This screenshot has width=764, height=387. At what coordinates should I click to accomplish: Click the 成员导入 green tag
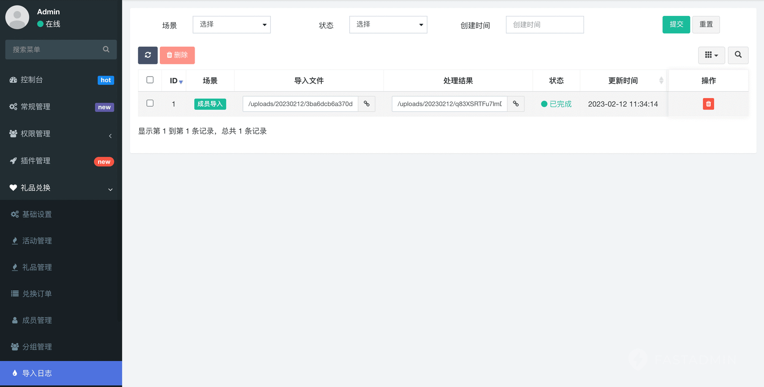click(210, 104)
